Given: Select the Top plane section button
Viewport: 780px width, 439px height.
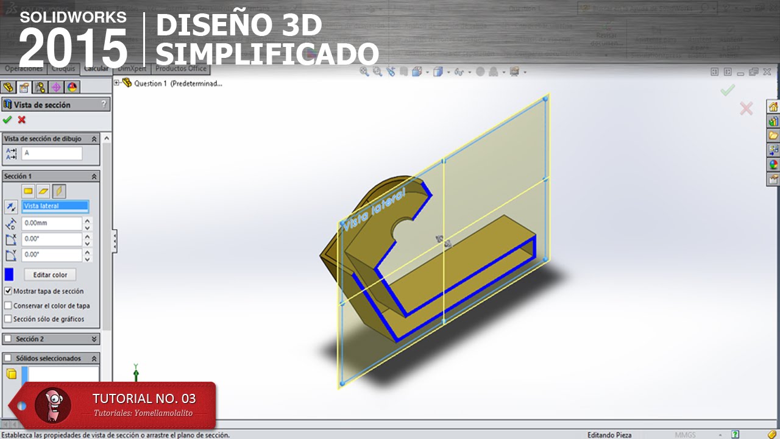Looking at the screenshot, I should pos(43,191).
